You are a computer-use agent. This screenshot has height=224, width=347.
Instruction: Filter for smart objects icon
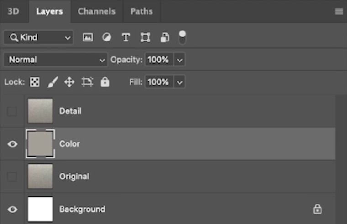coord(165,37)
